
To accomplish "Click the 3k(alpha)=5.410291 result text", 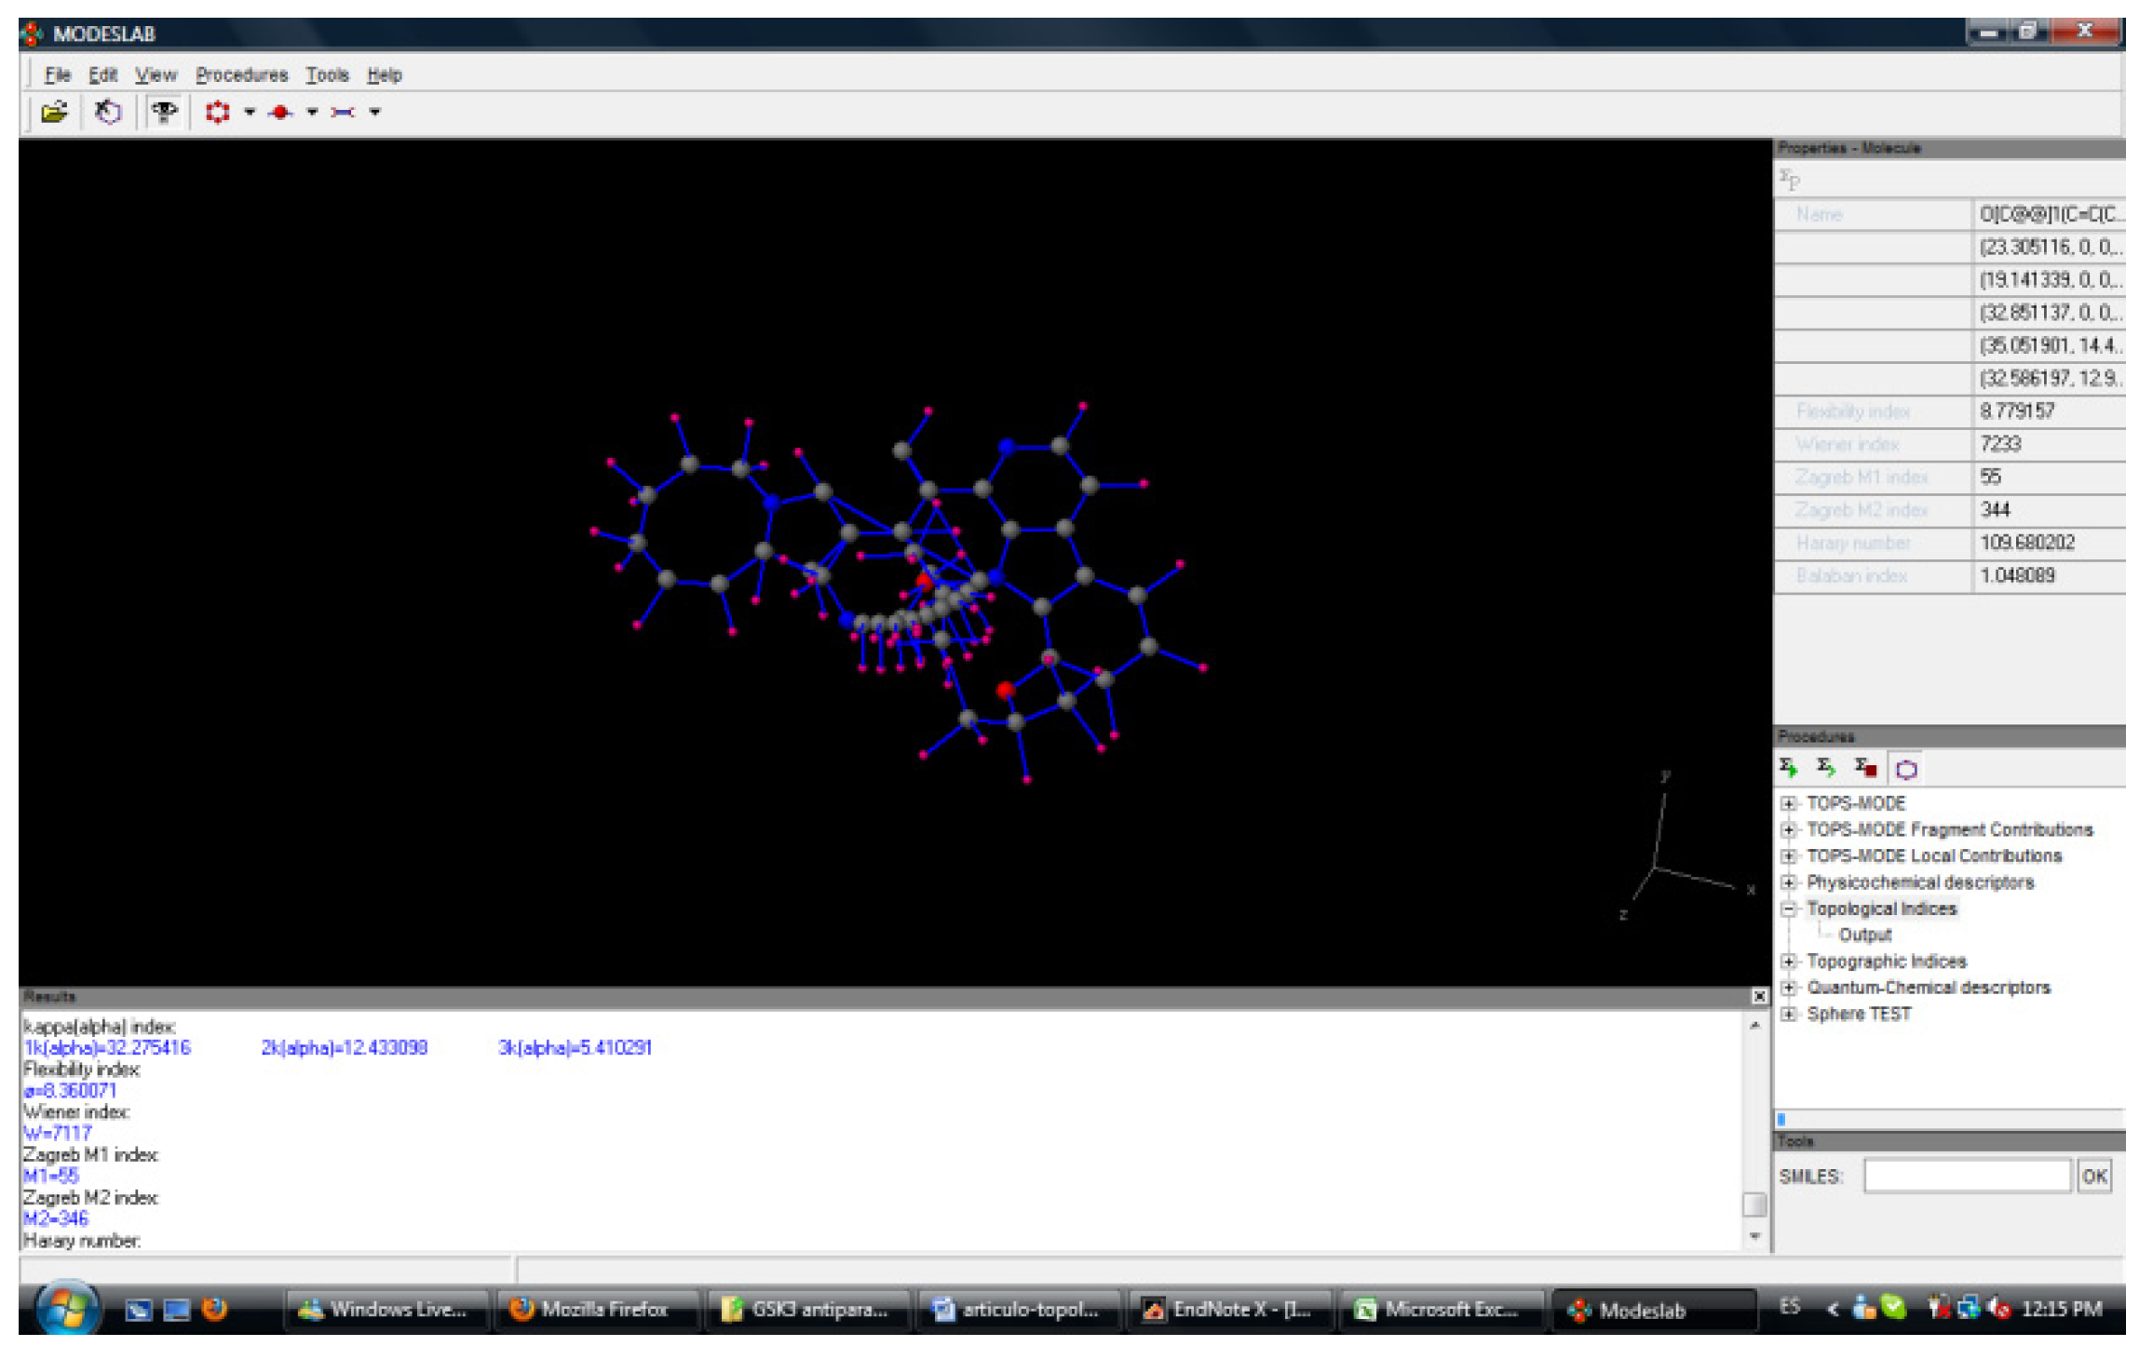I will [x=575, y=1047].
